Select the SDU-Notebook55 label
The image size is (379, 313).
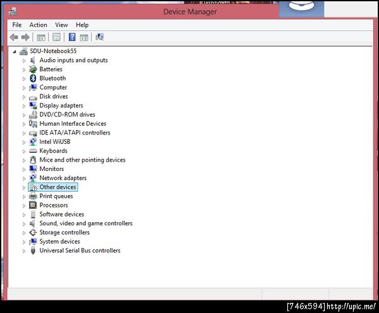53,51
